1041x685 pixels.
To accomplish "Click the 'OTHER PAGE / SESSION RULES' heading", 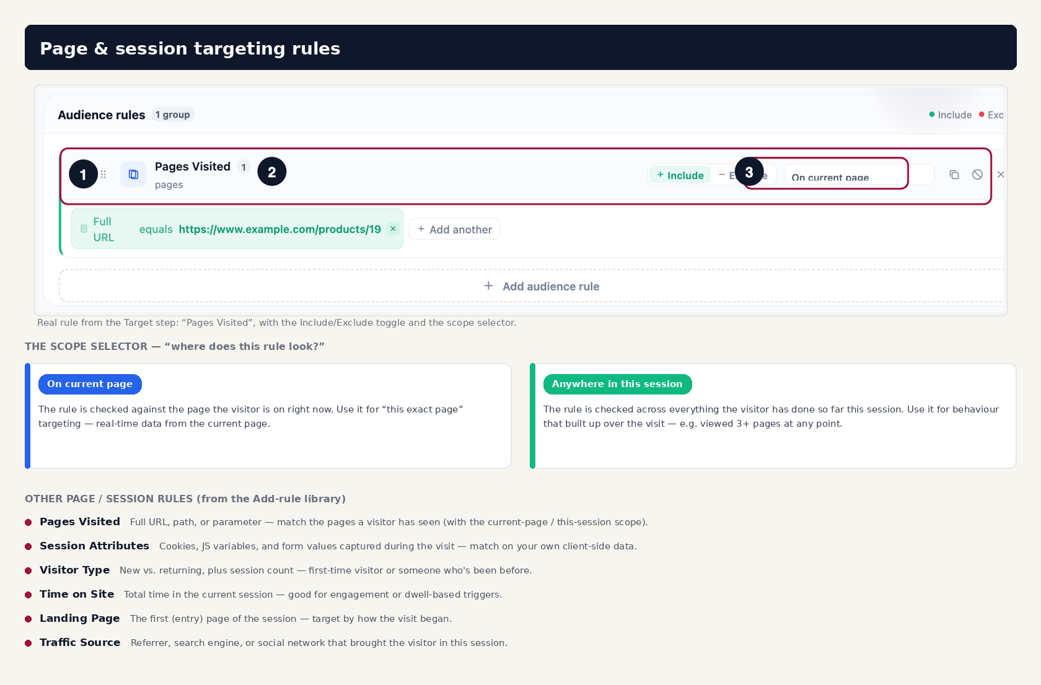I will click(185, 499).
